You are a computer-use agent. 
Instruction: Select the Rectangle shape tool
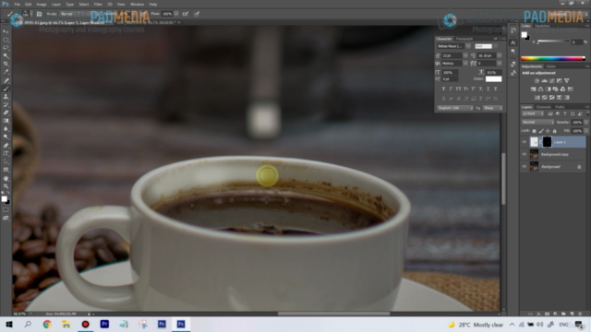click(6, 170)
